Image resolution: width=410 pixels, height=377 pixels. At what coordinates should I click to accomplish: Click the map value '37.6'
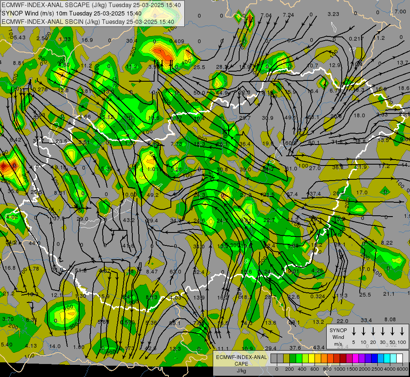pyautogui.click(x=295, y=348)
